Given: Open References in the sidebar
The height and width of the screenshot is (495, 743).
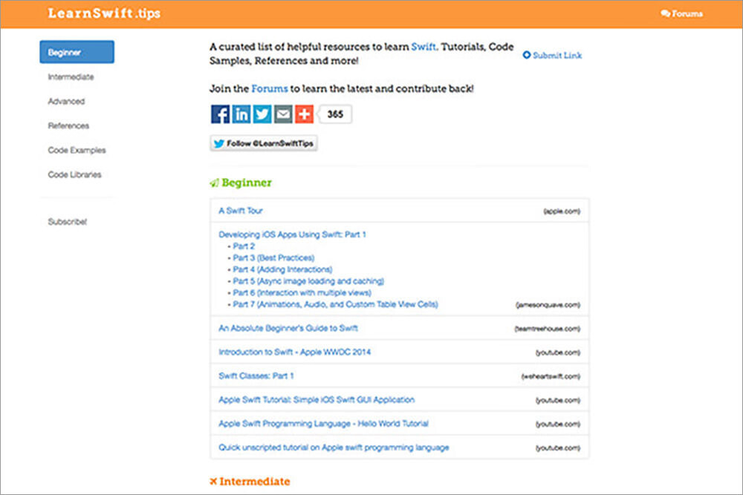Looking at the screenshot, I should [68, 126].
